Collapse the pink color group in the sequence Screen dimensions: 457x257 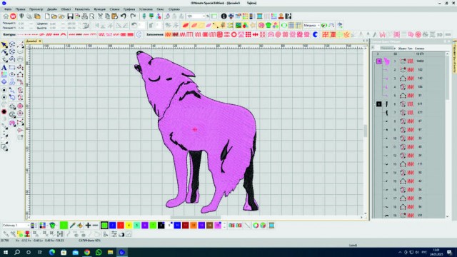(x=374, y=61)
